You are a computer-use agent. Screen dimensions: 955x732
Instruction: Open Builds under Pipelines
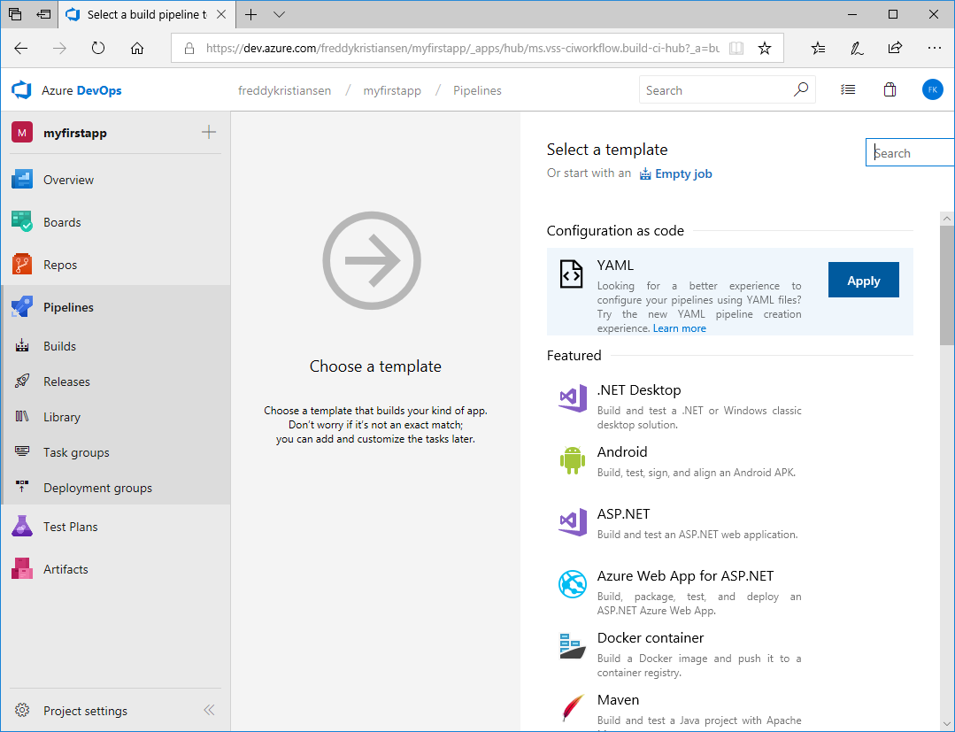point(59,346)
